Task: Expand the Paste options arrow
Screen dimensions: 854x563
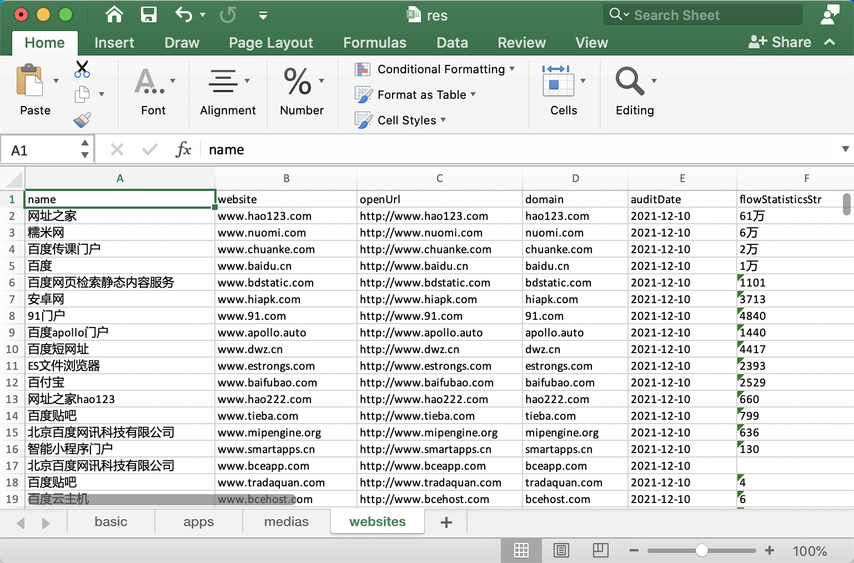Action: [56, 81]
